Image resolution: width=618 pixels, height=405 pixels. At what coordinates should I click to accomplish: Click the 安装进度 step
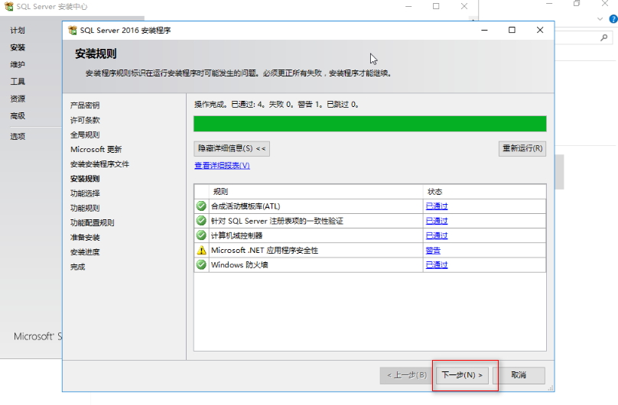click(x=85, y=252)
